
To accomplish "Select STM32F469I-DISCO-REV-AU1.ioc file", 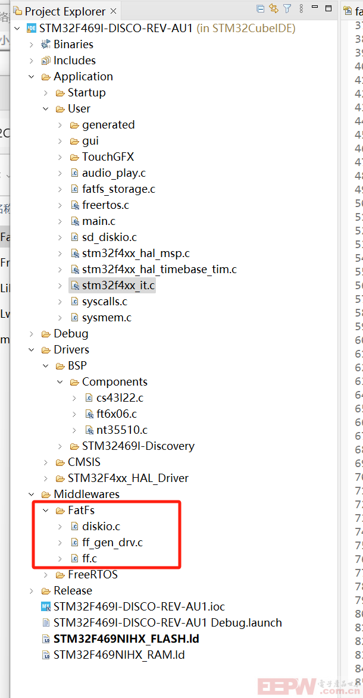I will click(139, 606).
